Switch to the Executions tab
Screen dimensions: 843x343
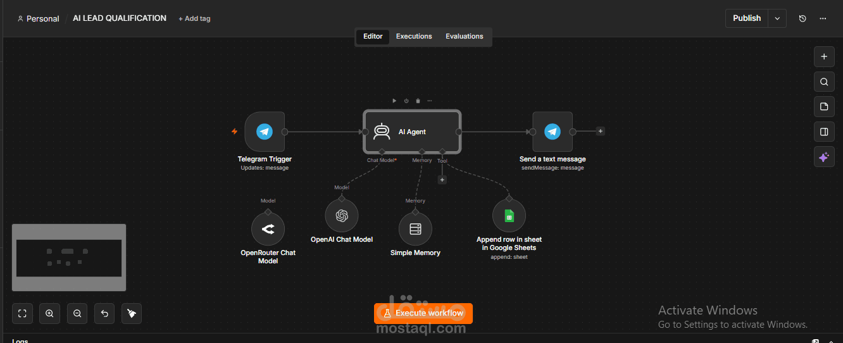click(x=414, y=37)
